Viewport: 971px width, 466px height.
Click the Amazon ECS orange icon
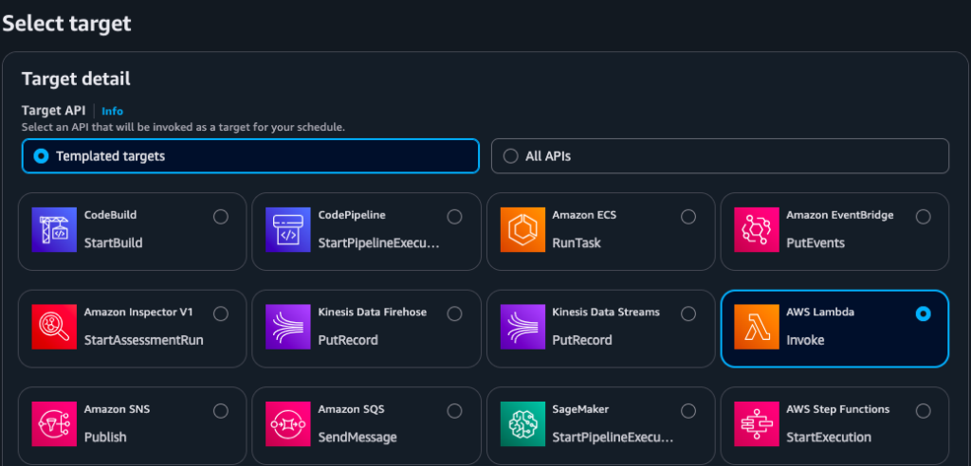coord(523,230)
